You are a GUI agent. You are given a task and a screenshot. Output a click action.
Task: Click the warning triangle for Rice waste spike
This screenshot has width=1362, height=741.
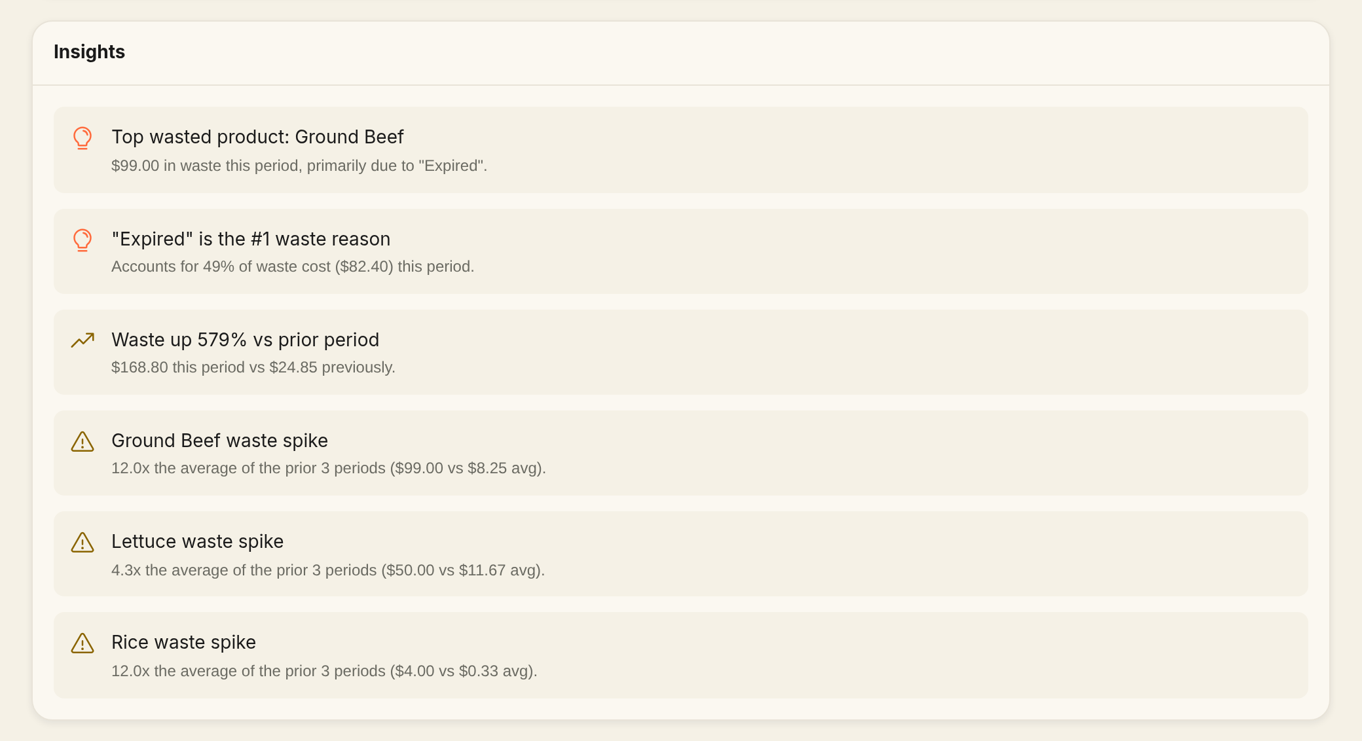pos(83,643)
